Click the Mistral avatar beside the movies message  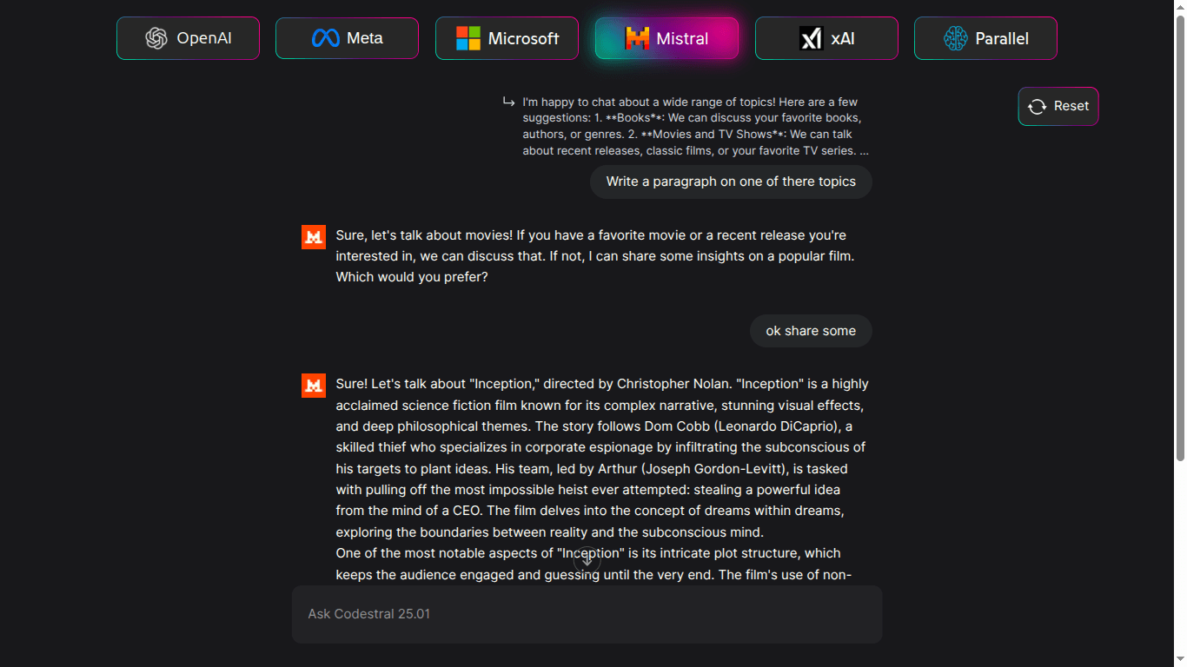(x=313, y=236)
